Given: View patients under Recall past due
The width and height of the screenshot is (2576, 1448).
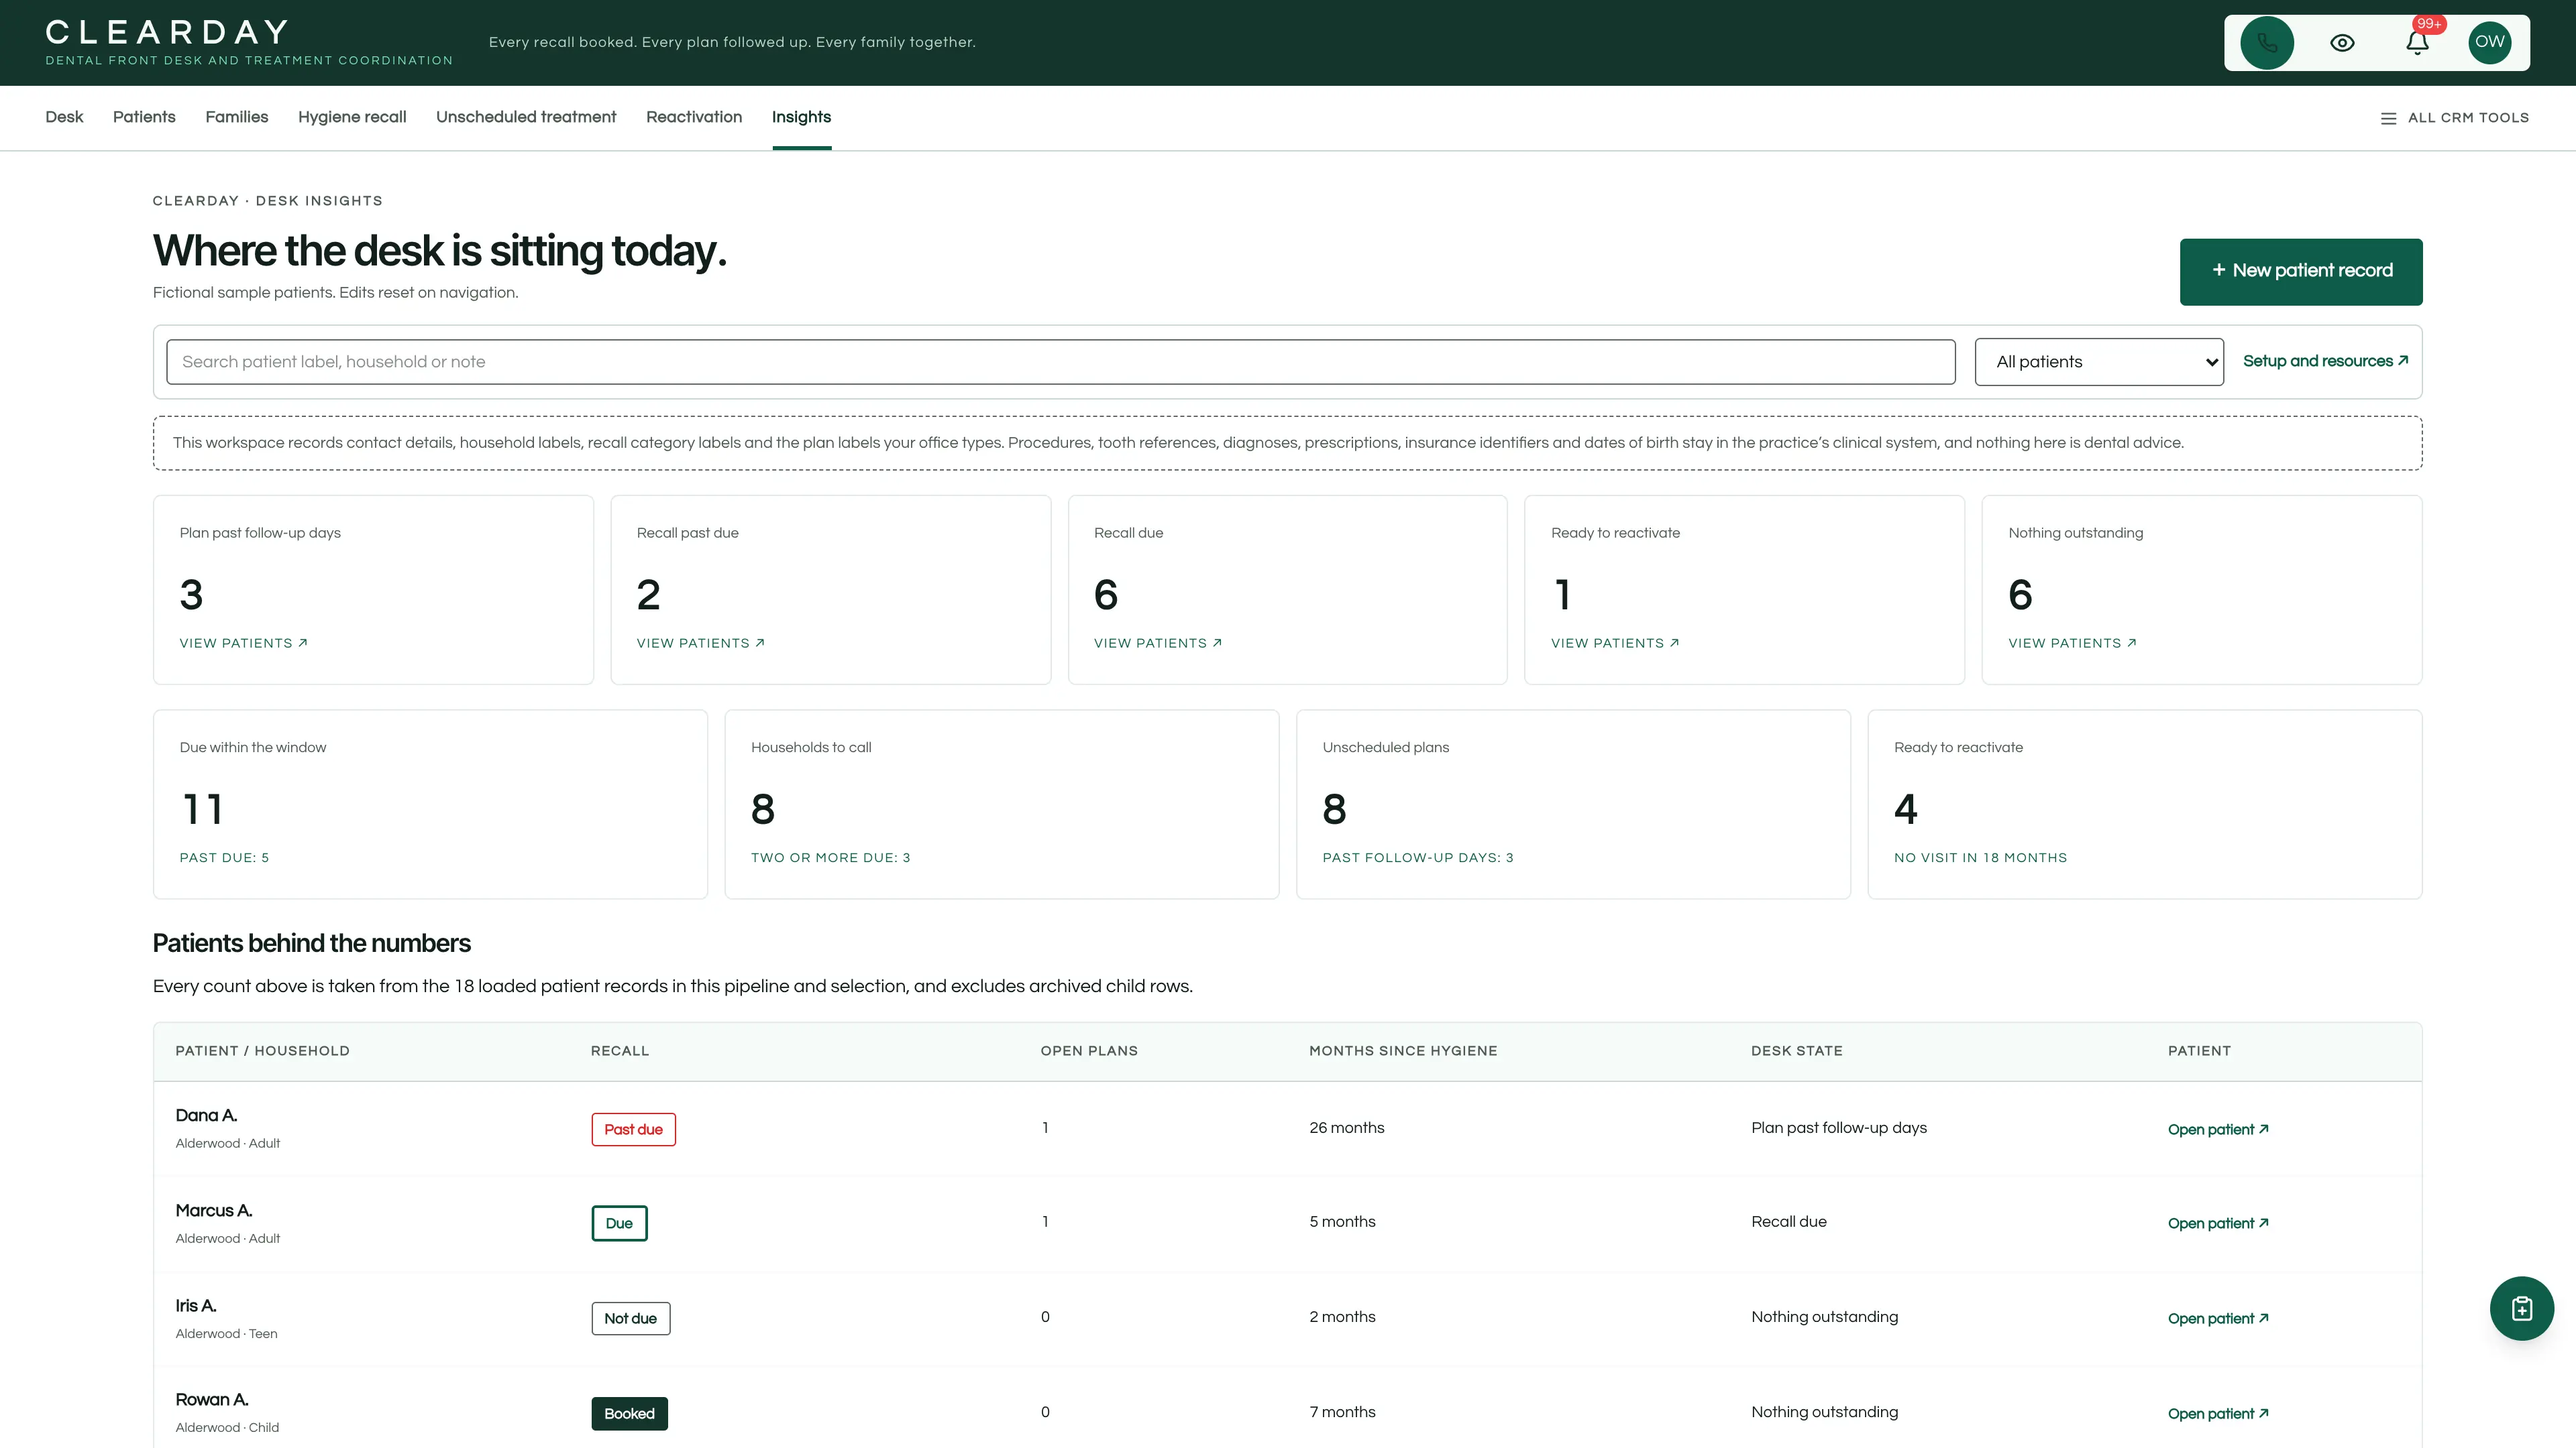Looking at the screenshot, I should (700, 644).
